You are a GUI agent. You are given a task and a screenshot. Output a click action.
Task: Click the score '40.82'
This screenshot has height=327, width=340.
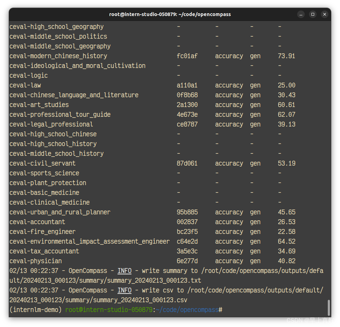(x=286, y=261)
